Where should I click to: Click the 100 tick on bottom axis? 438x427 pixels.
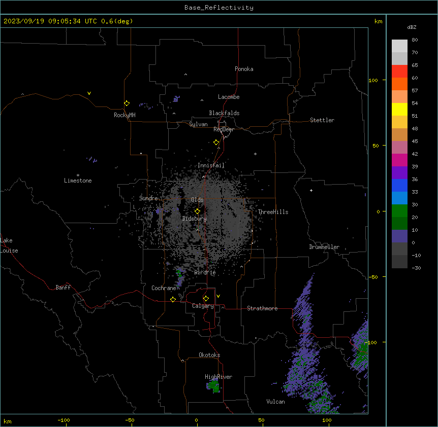tap(327, 420)
